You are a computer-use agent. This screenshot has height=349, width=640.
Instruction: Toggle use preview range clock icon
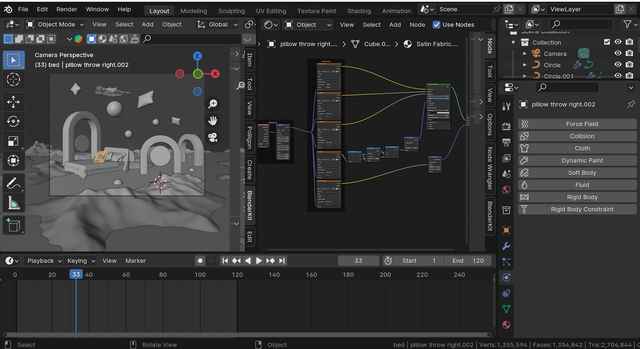coord(388,261)
